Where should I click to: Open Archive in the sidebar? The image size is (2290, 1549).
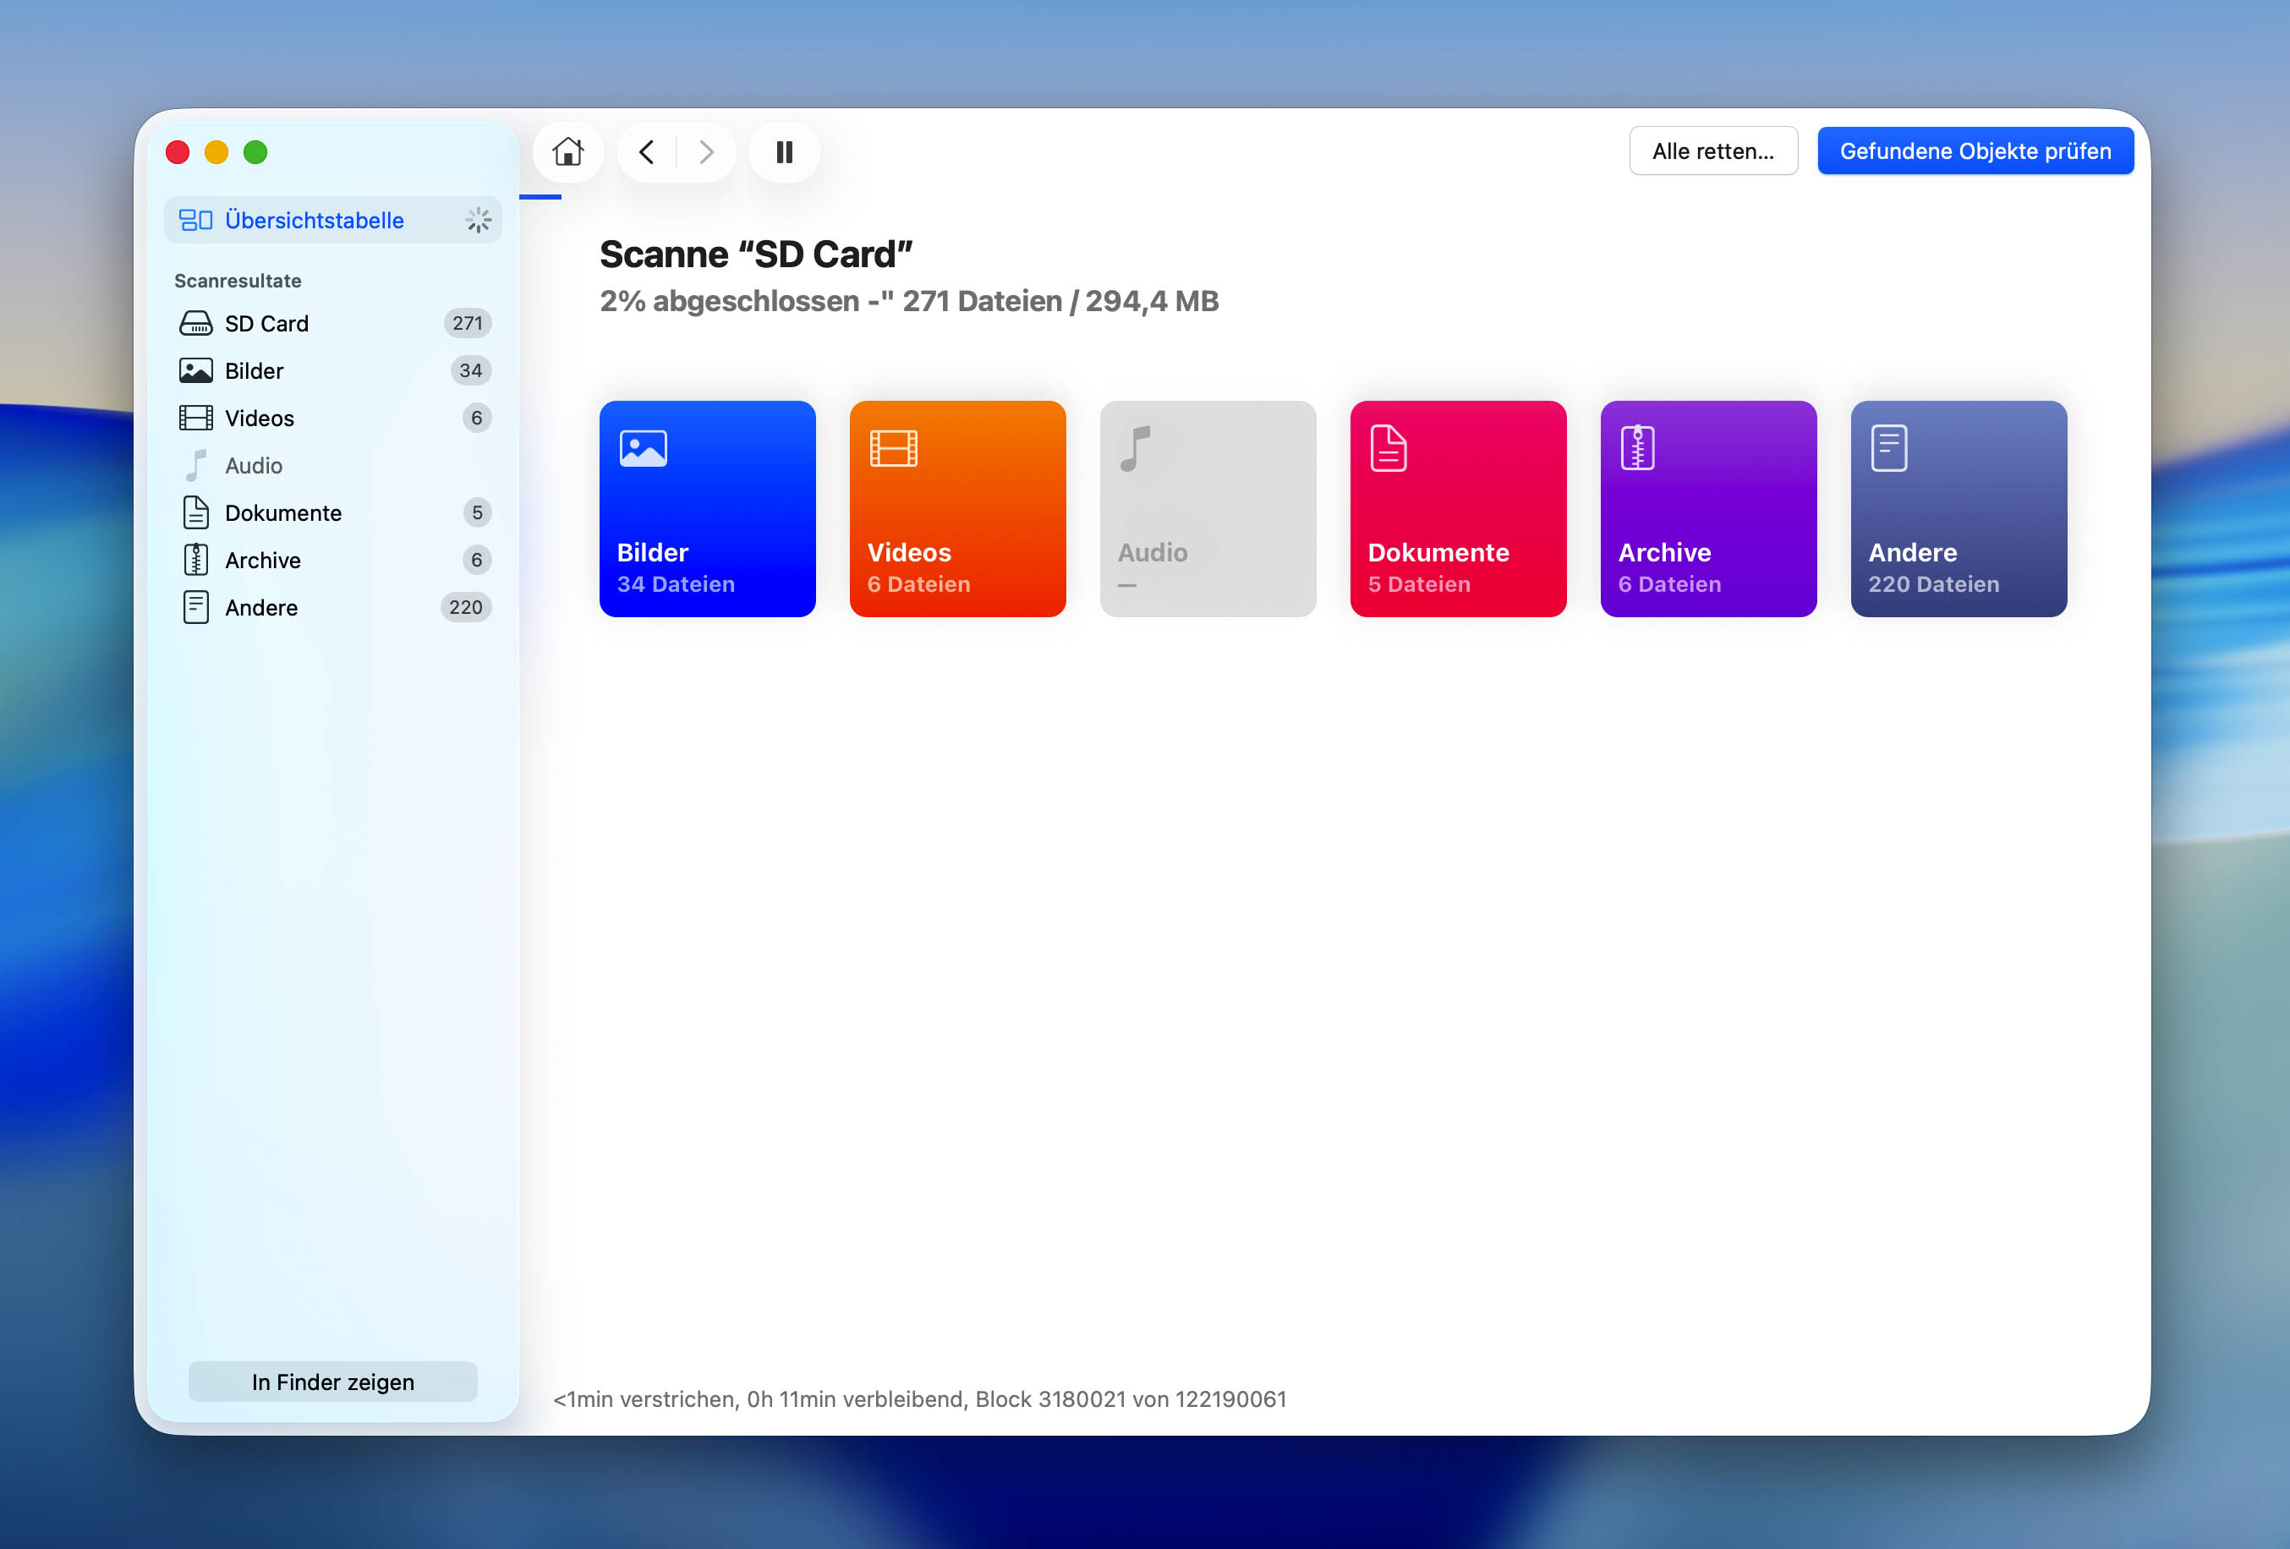pos(333,560)
